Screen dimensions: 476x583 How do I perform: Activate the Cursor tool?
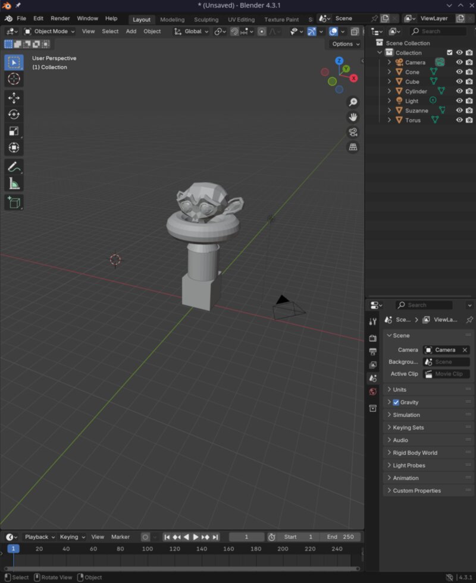coord(14,79)
